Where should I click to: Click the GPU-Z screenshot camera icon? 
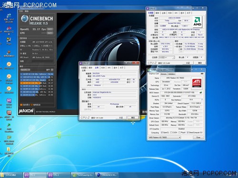coord(202,74)
